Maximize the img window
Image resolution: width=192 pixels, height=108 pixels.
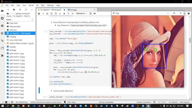174,13
